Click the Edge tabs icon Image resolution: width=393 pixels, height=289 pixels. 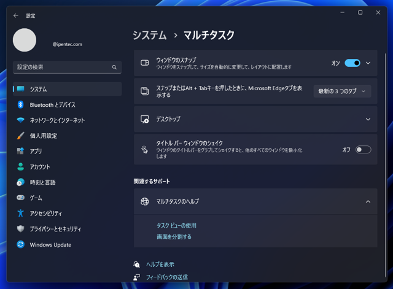[x=145, y=91]
